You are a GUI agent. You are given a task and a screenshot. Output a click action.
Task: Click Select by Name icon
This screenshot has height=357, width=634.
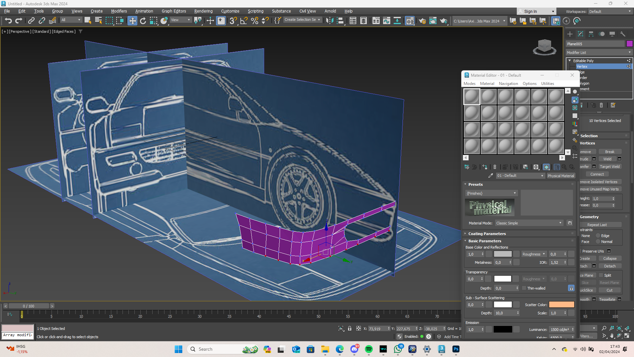(x=98, y=21)
